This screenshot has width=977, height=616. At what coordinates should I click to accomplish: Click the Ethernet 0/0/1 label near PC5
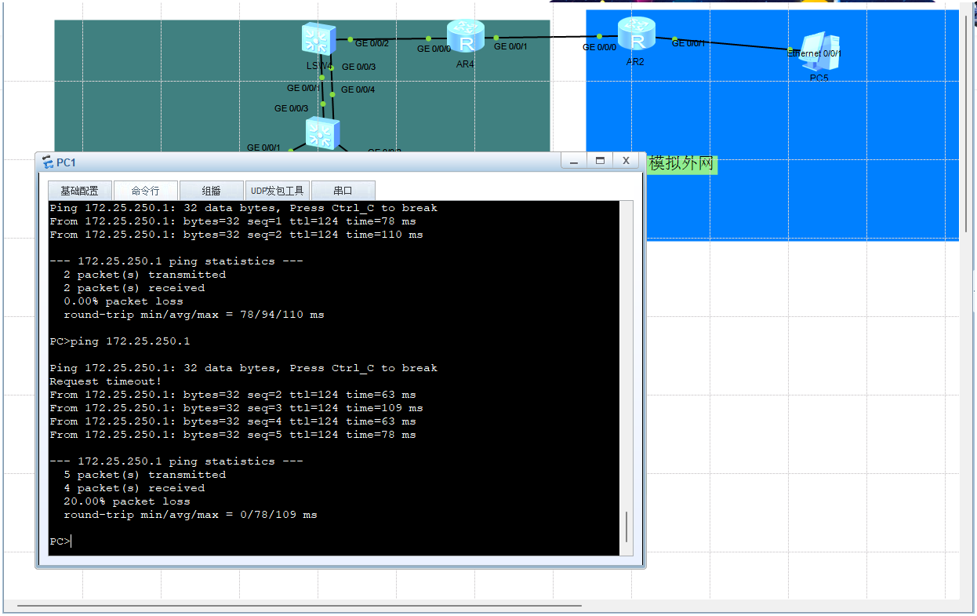click(x=815, y=53)
